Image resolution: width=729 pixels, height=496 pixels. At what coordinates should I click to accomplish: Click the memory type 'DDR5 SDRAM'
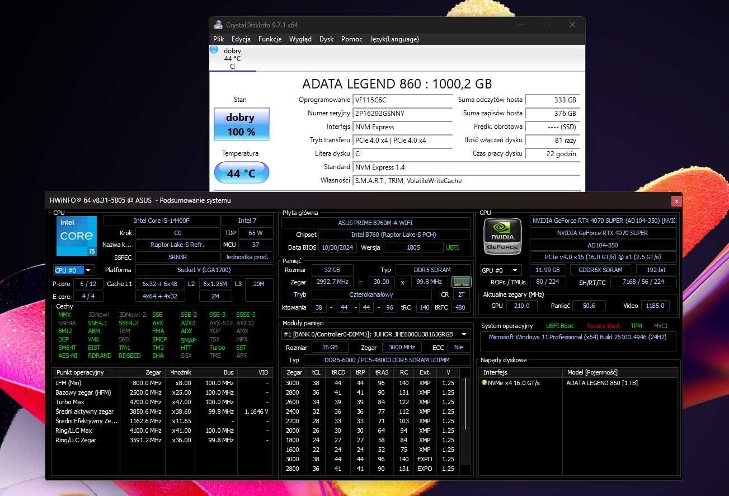pyautogui.click(x=432, y=270)
